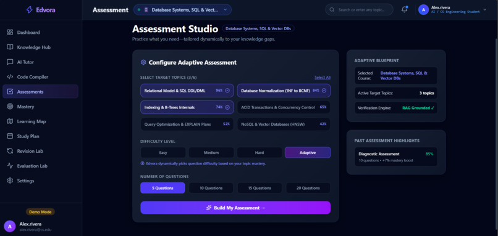Open Code Compiler from the sidebar
Screen dimensions: 498x236
40,77
